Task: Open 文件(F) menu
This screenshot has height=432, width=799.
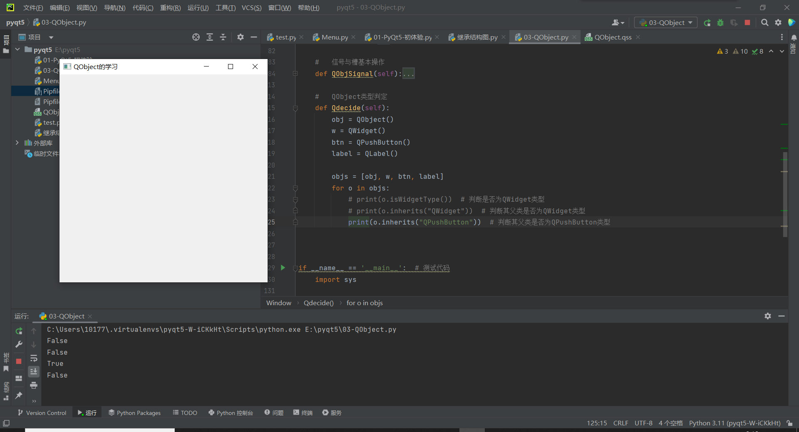Action: click(33, 7)
